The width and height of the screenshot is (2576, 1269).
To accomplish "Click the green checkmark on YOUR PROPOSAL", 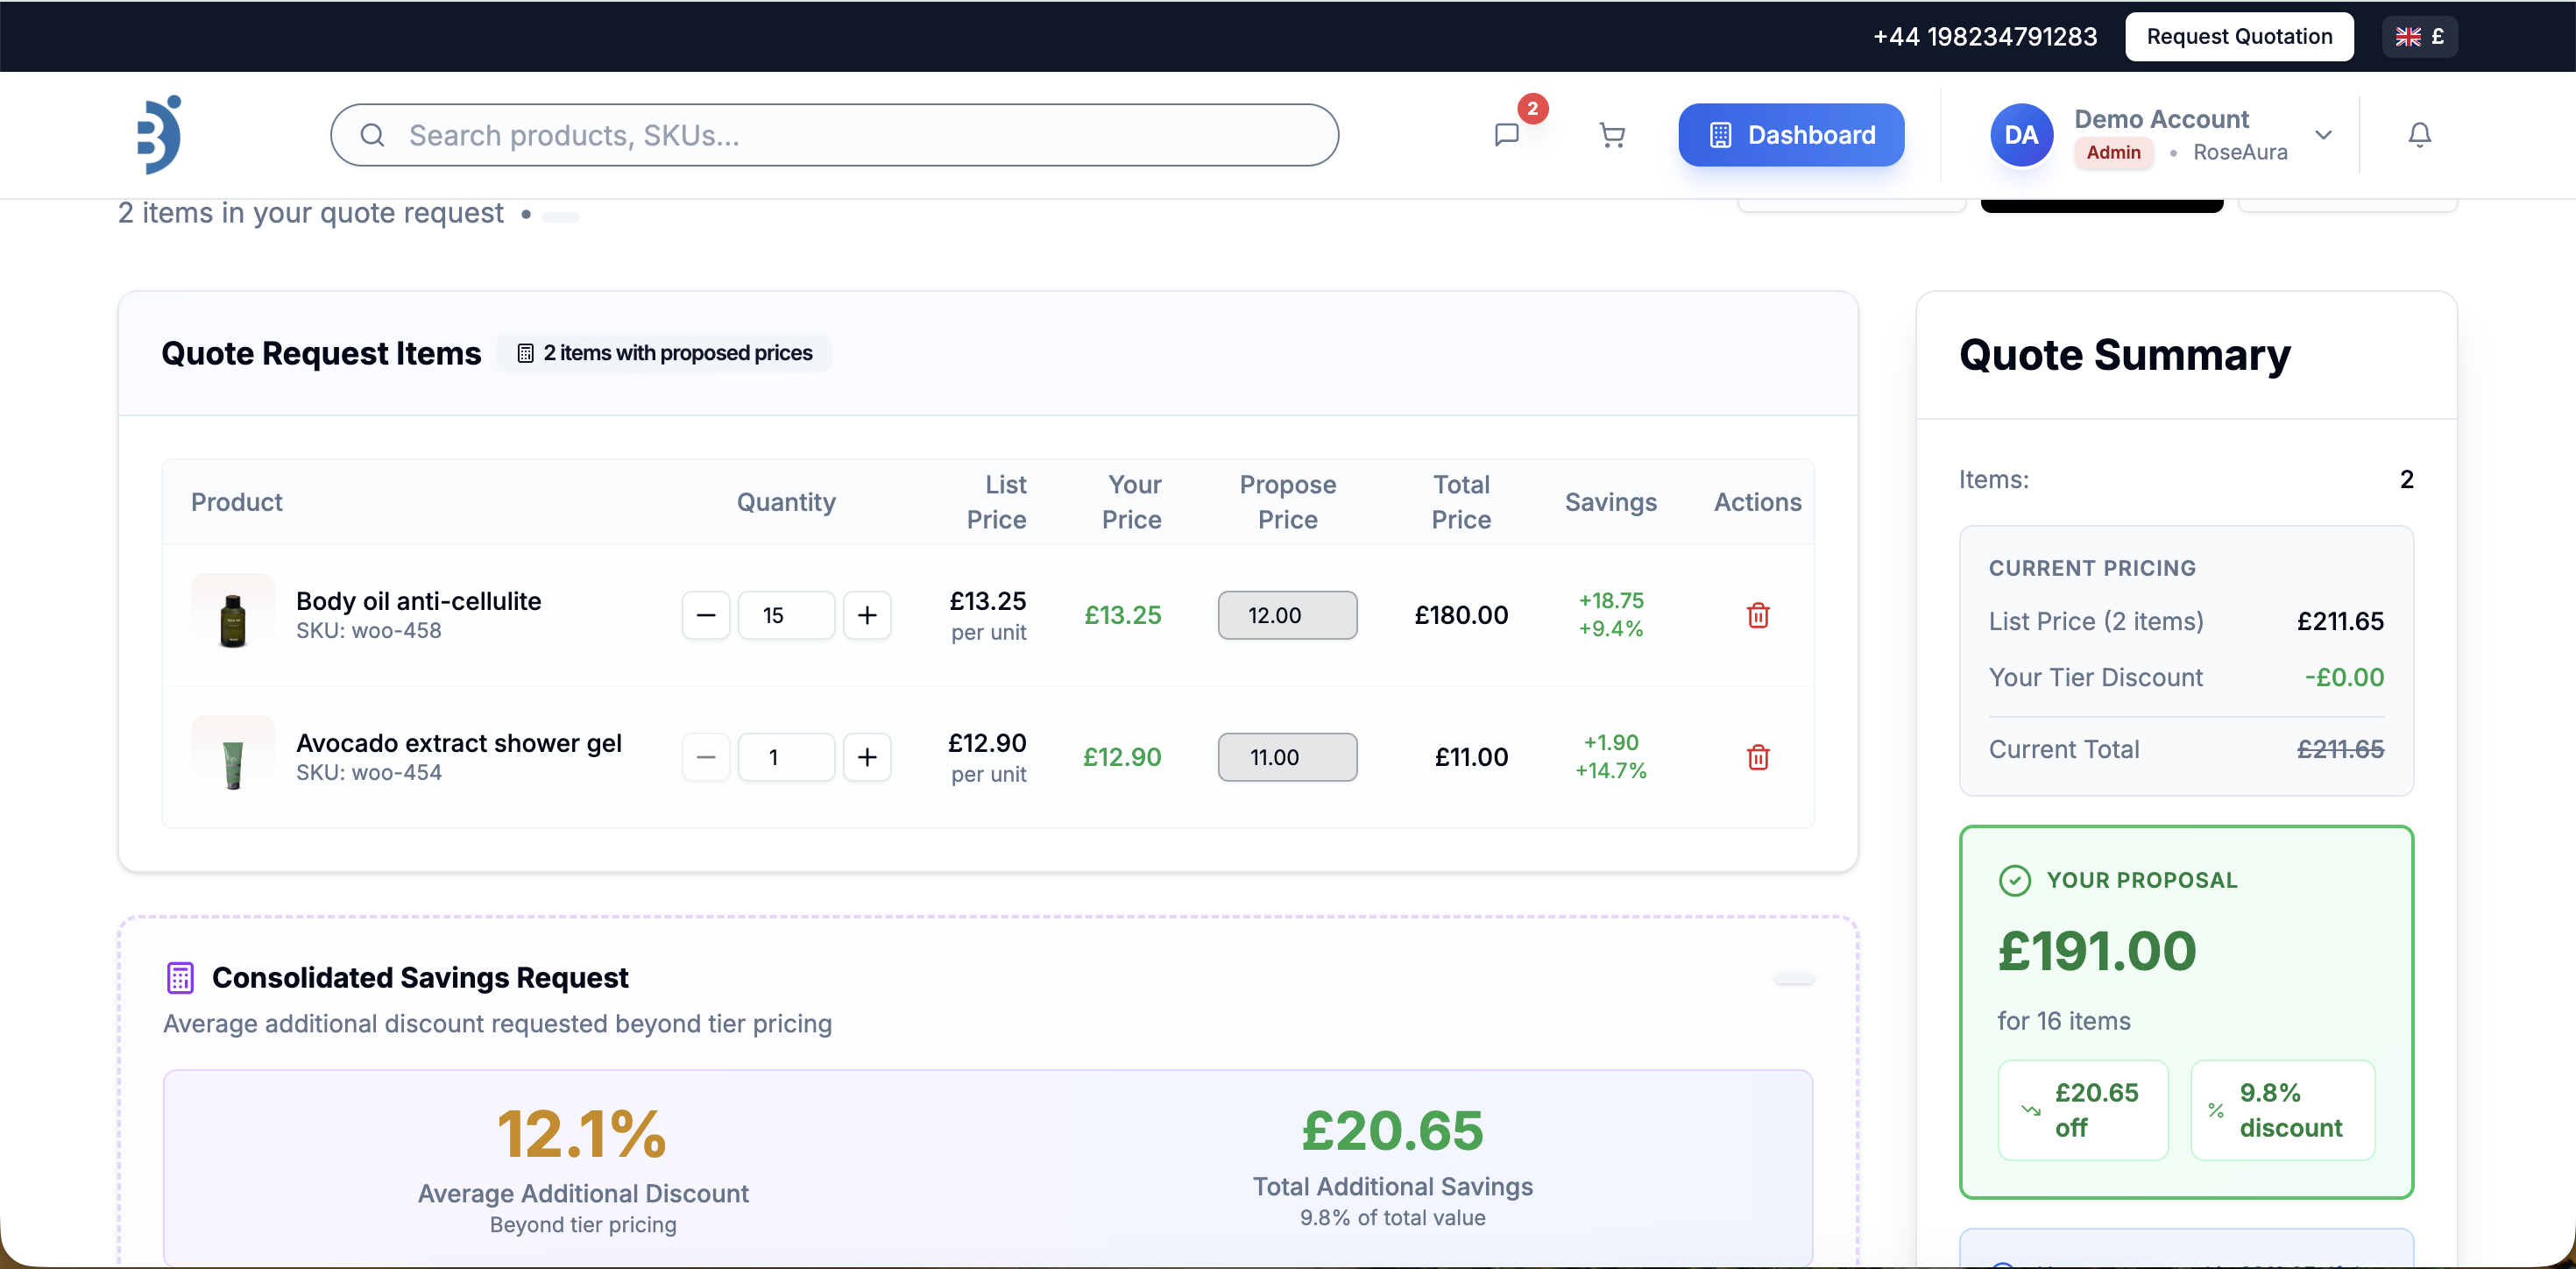I will point(2015,880).
